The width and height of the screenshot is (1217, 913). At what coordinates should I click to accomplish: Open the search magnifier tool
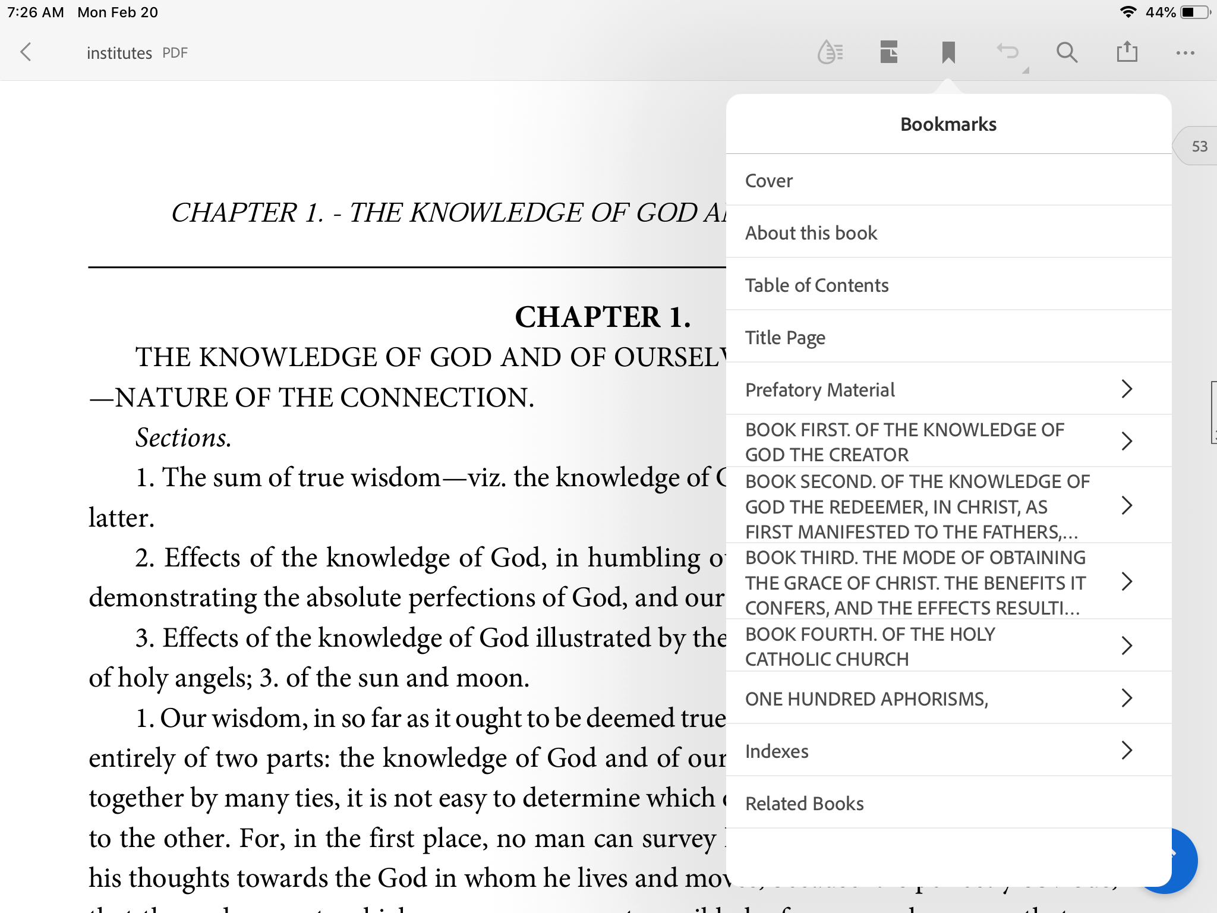(1067, 52)
